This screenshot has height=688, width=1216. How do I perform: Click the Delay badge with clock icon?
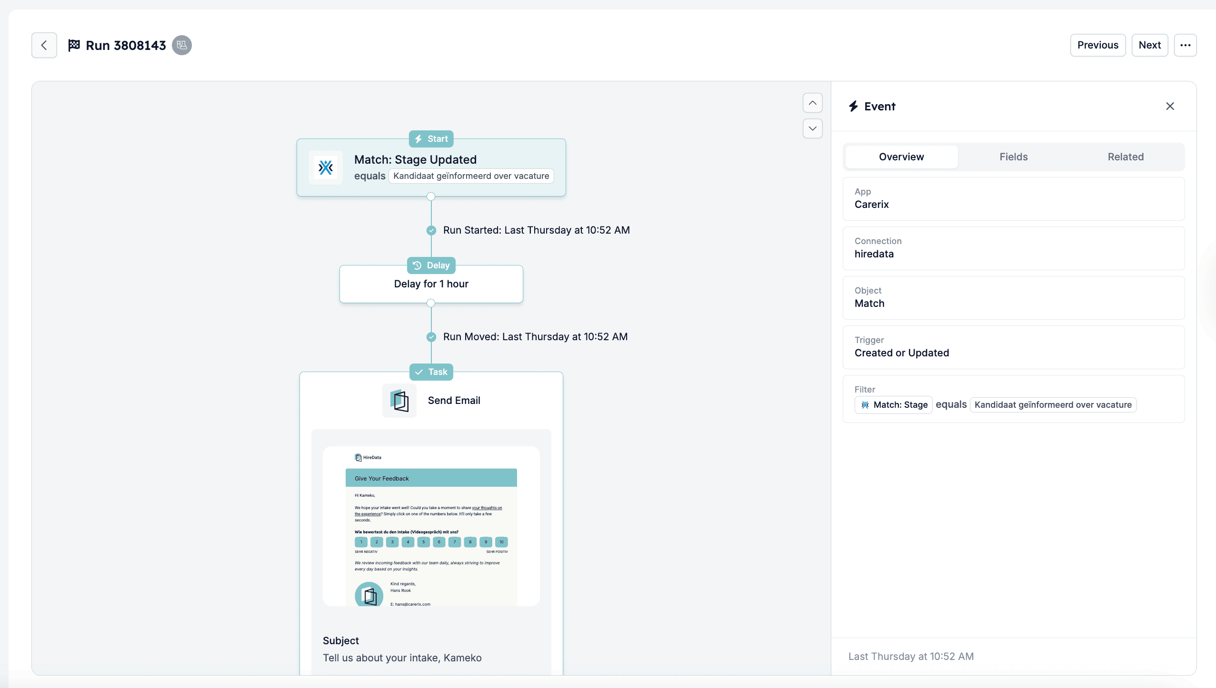(431, 265)
